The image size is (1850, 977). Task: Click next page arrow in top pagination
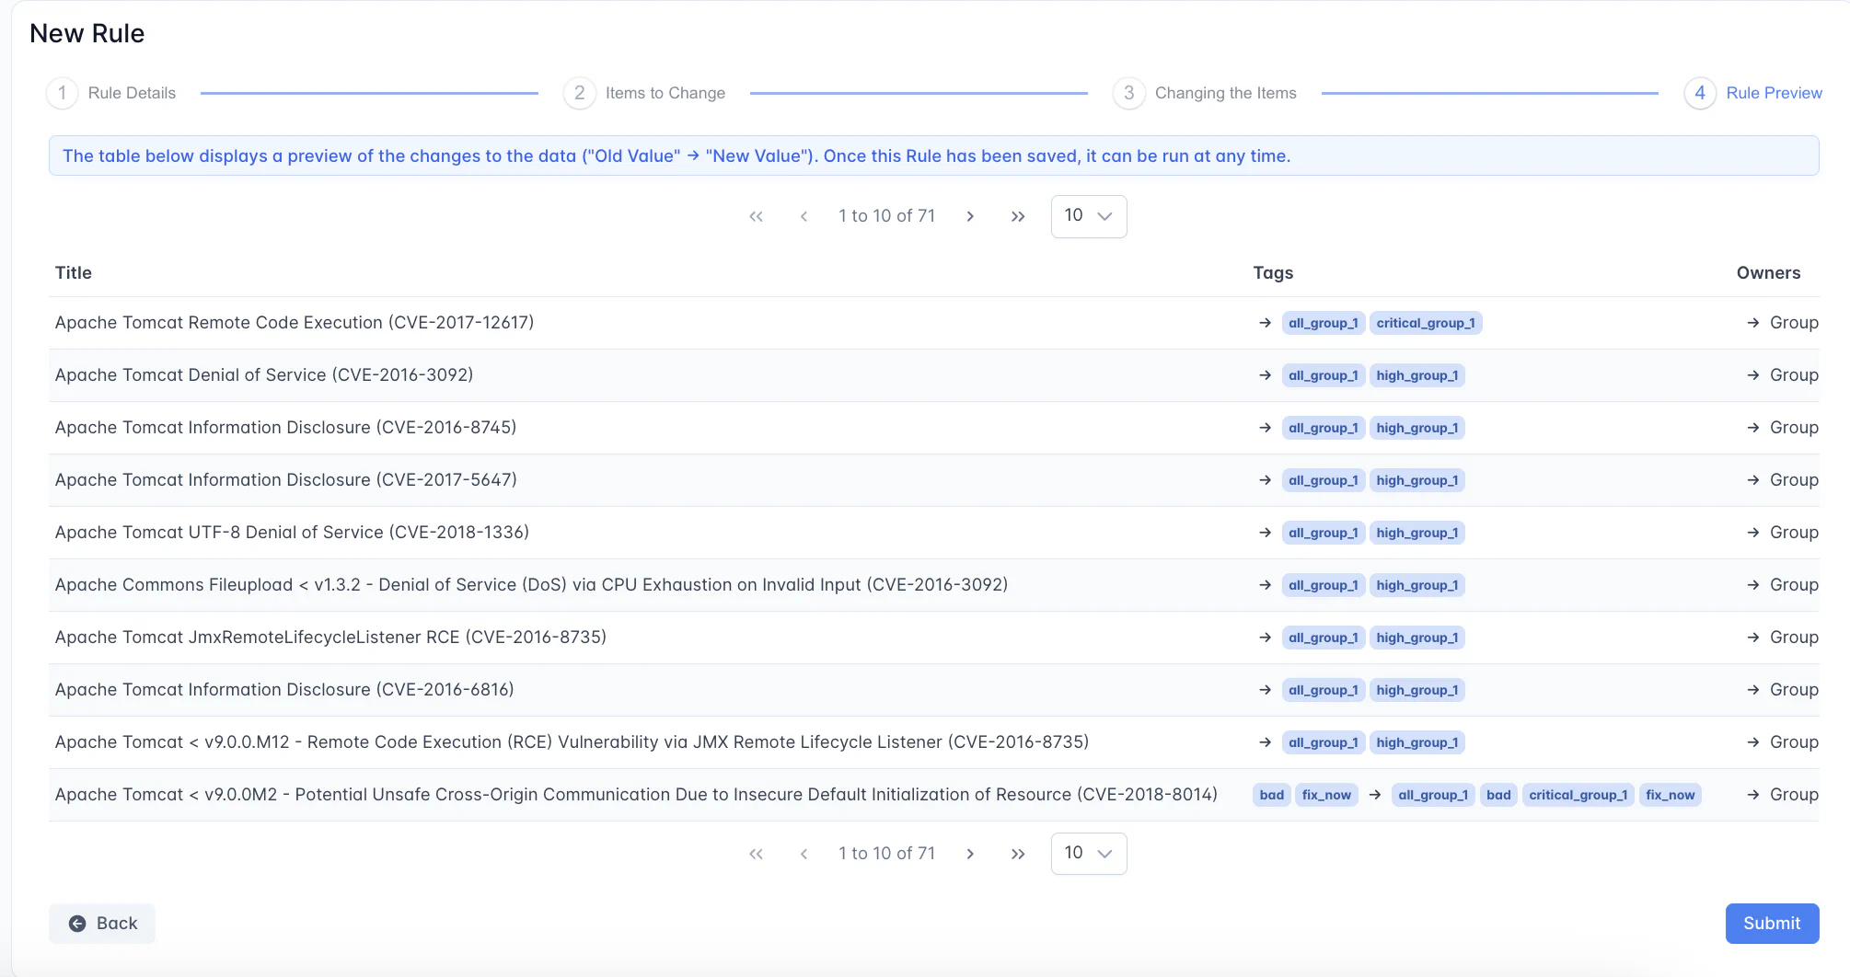click(x=970, y=216)
